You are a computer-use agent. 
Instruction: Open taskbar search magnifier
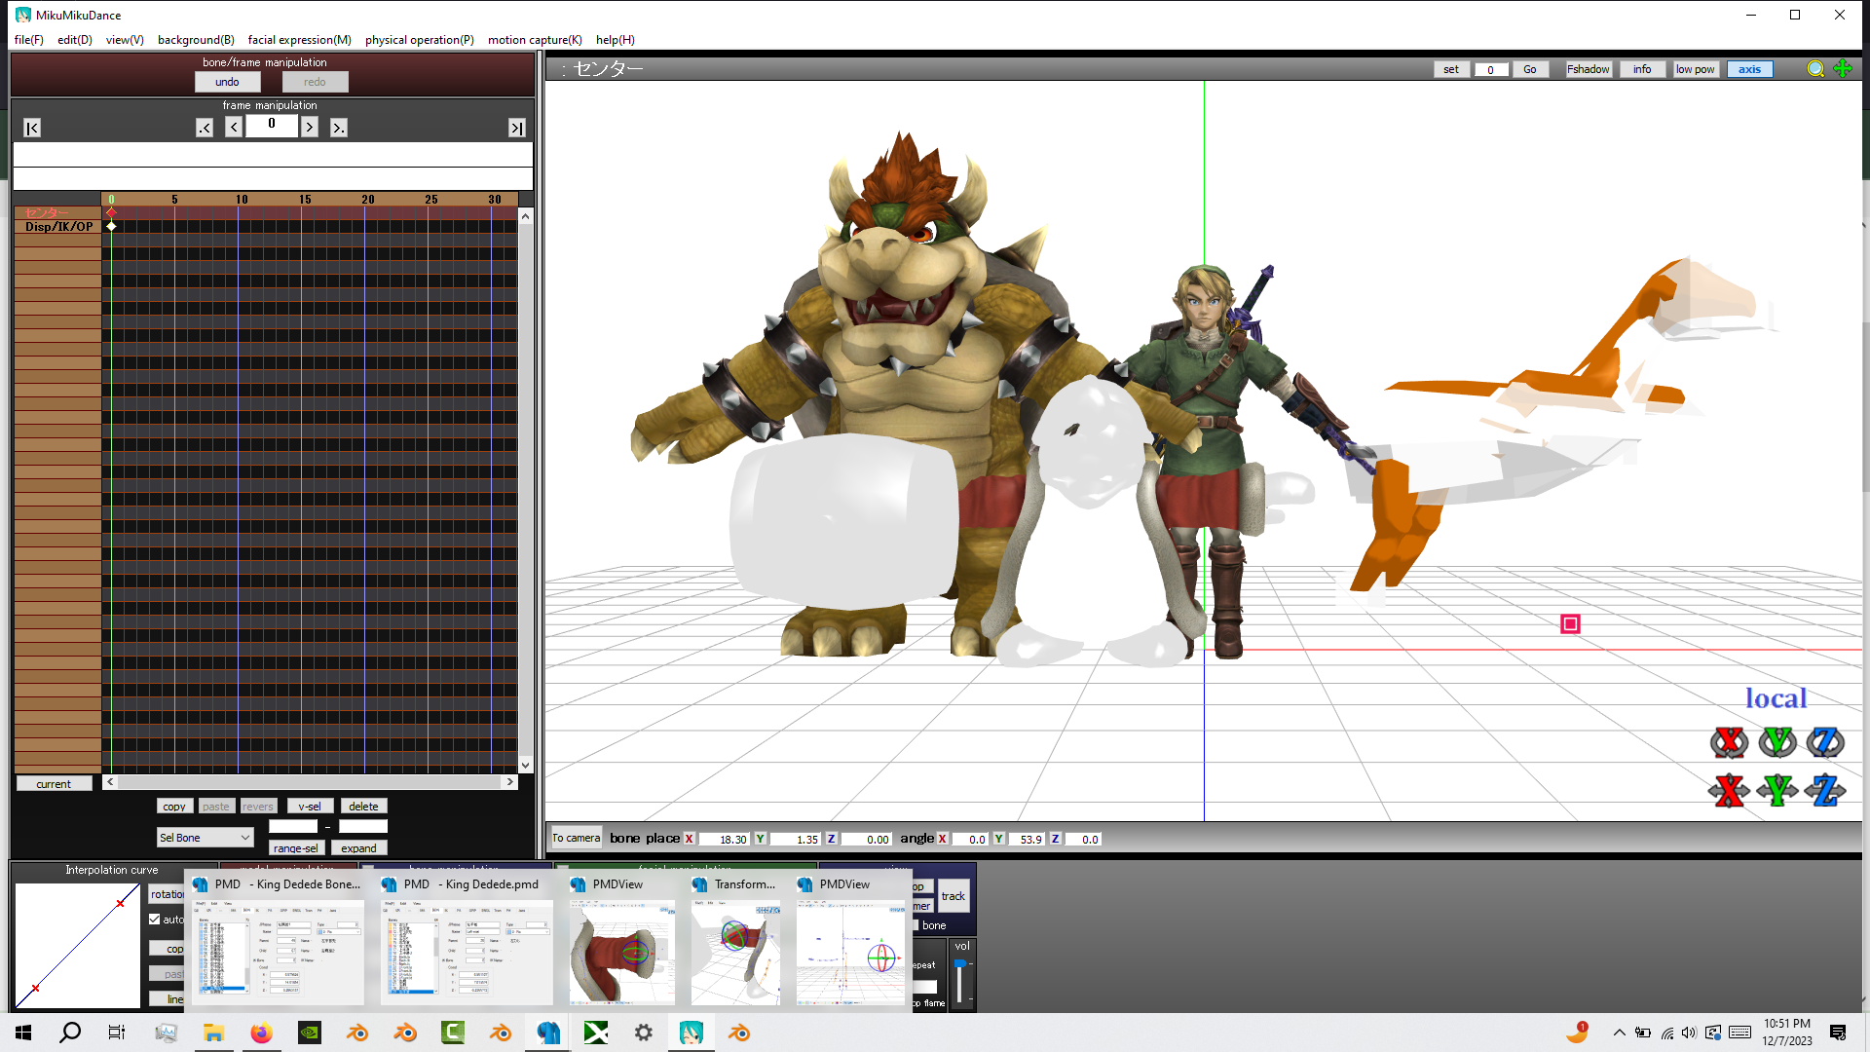point(70,1033)
